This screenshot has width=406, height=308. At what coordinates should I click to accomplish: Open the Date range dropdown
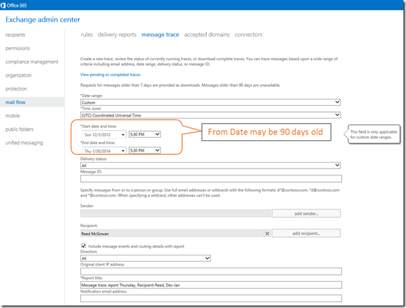[x=210, y=102]
